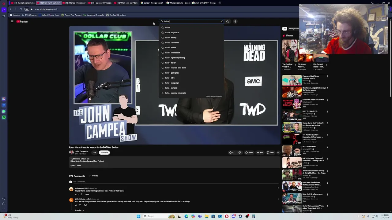Select the 'halo 4 cutscenes' suggestion
The height and width of the screenshot is (220, 392).
click(x=191, y=42)
